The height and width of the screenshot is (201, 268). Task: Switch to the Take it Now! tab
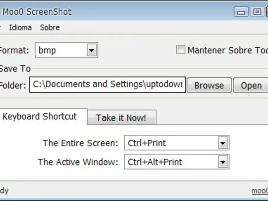pos(121,118)
